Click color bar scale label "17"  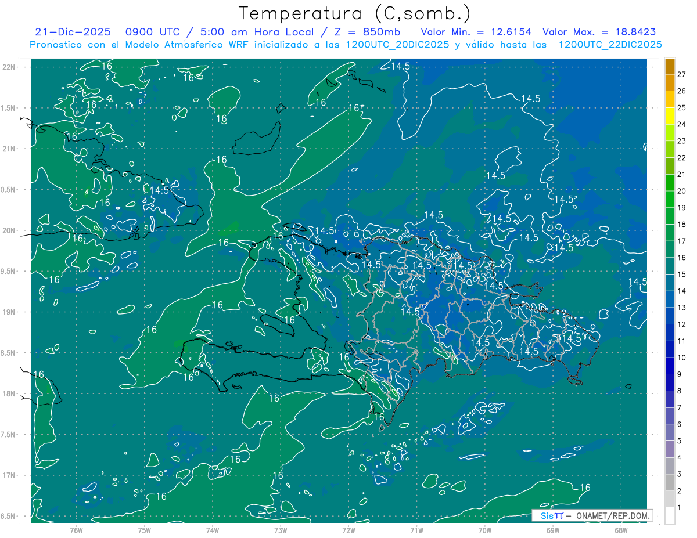682,241
